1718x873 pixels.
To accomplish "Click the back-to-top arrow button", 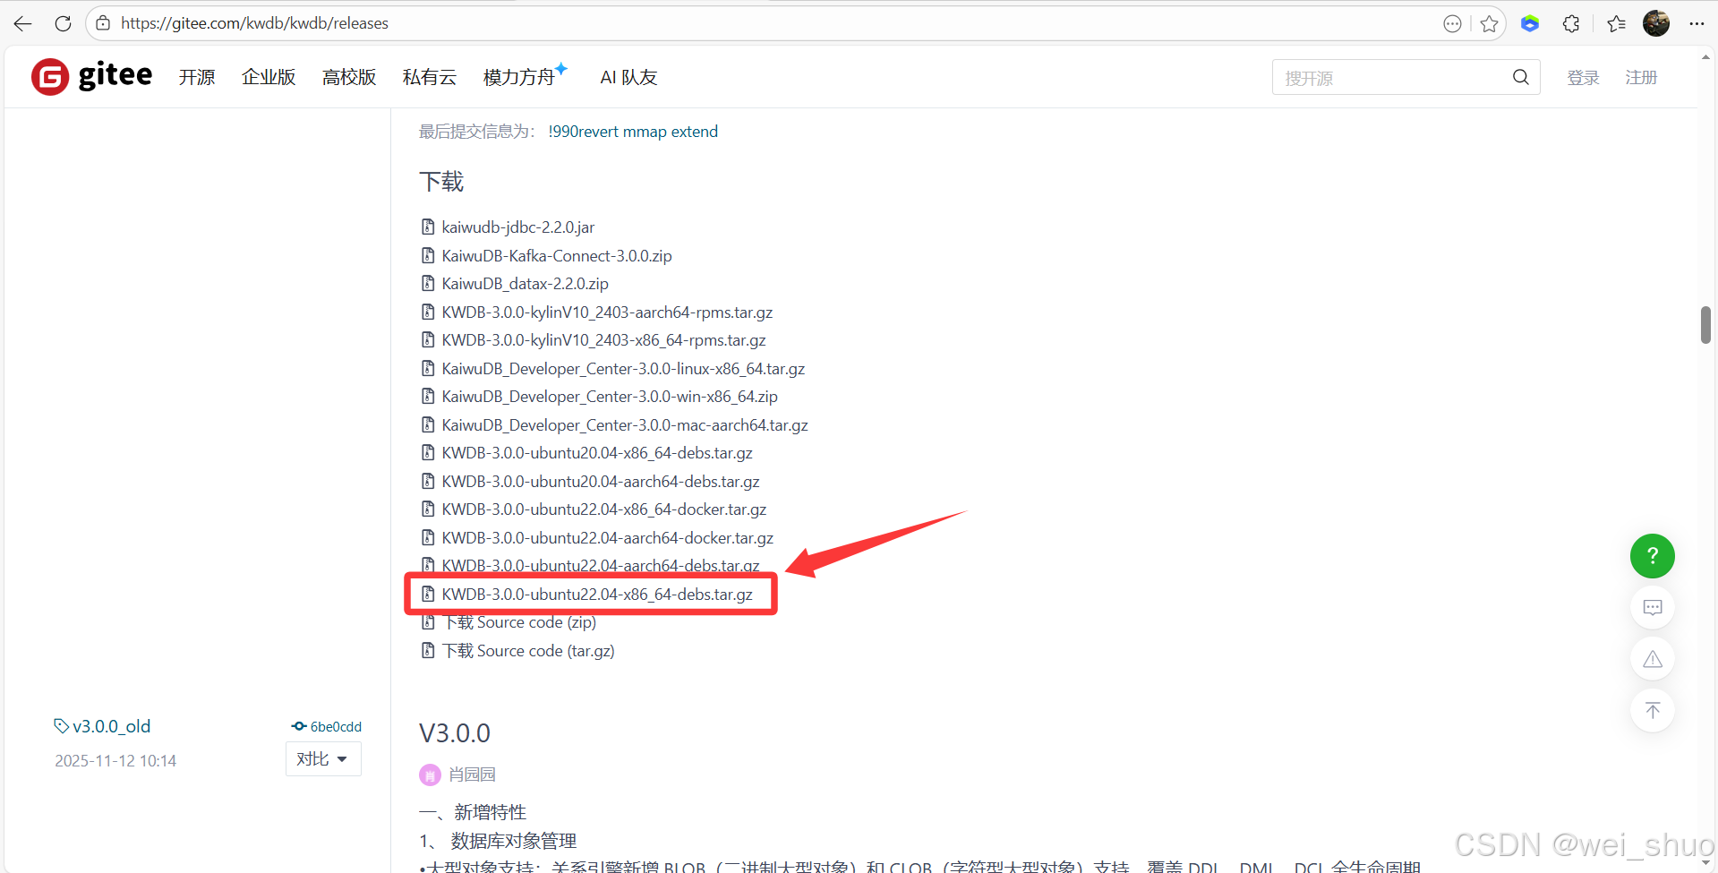I will tap(1652, 710).
